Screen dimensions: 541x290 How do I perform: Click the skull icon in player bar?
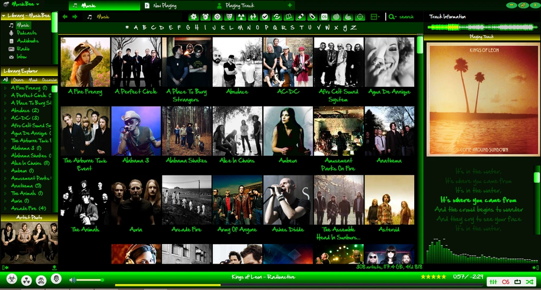pos(56,279)
